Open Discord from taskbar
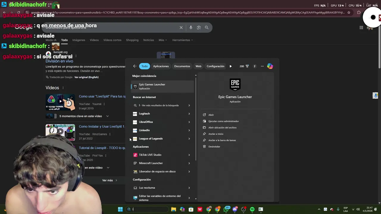This screenshot has width=381, height=214. pos(235,209)
